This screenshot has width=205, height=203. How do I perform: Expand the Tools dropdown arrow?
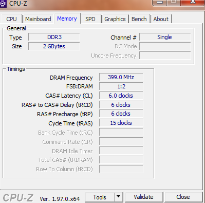(119, 197)
